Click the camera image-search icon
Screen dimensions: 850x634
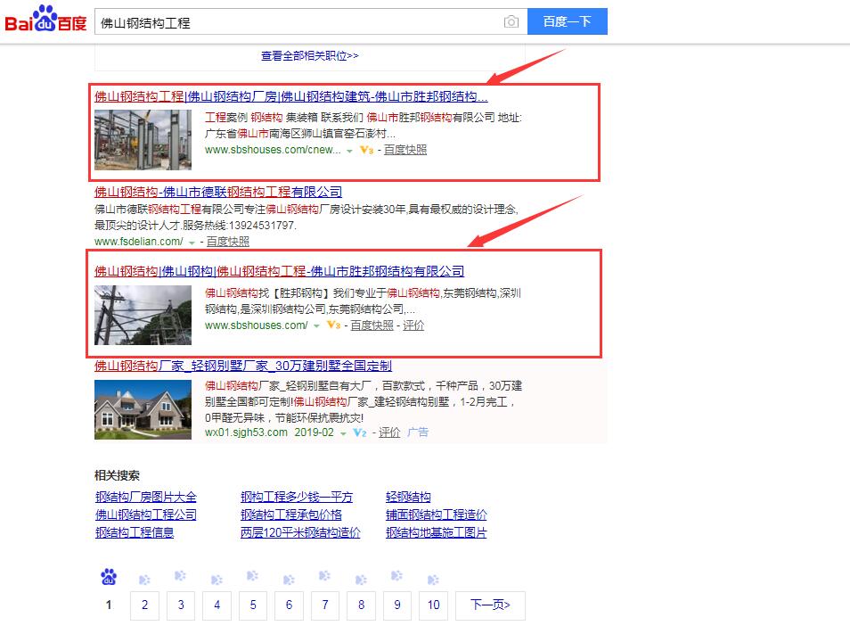511,22
